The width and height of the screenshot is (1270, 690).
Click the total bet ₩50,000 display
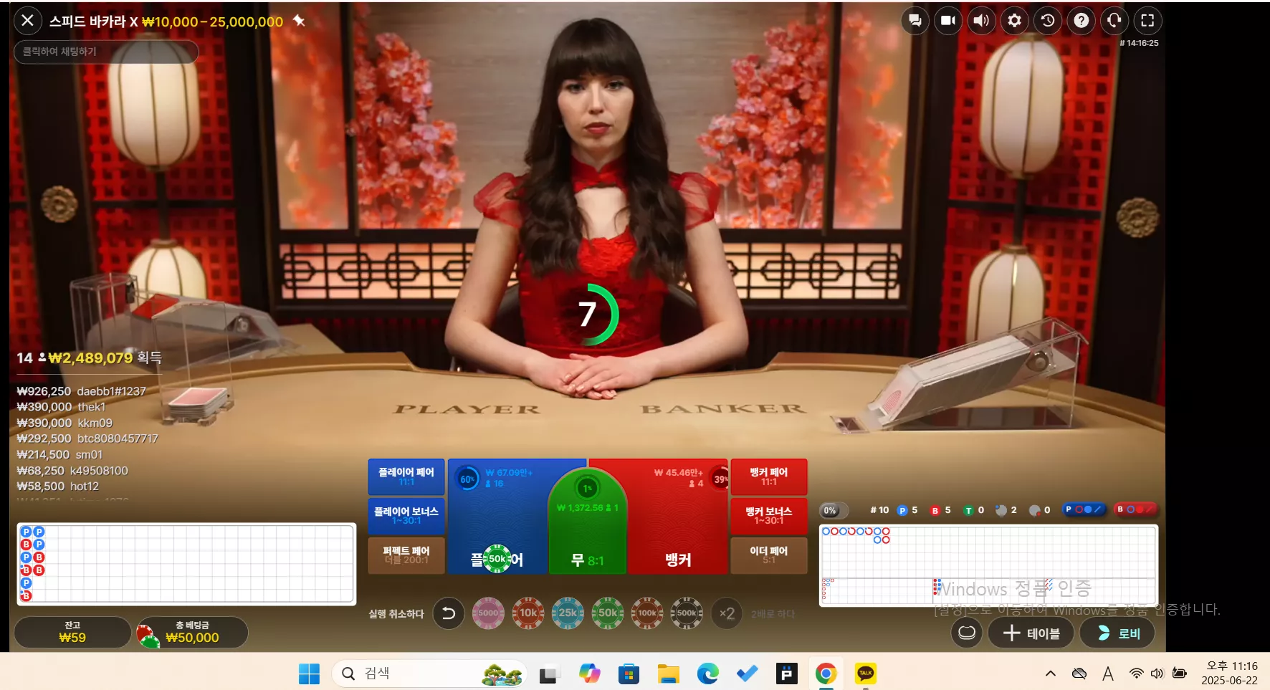pos(192,632)
